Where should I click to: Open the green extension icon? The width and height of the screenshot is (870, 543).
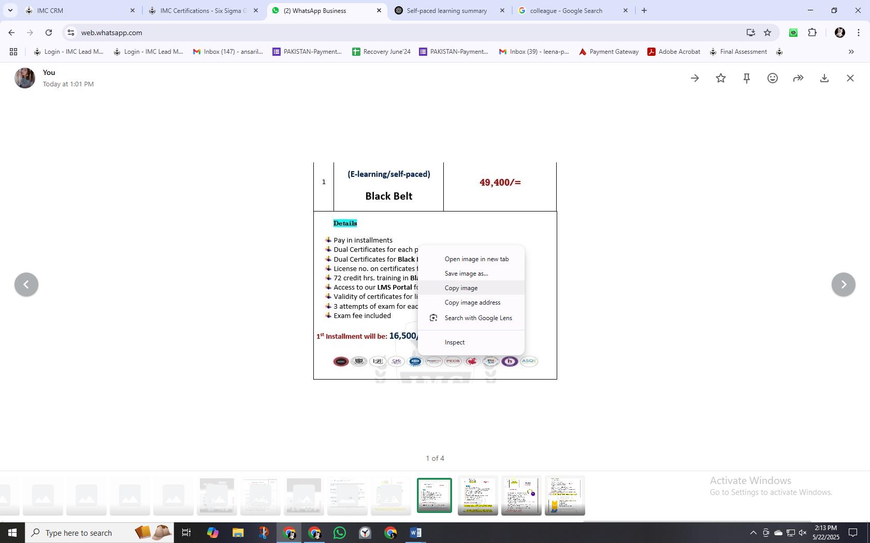tap(793, 33)
